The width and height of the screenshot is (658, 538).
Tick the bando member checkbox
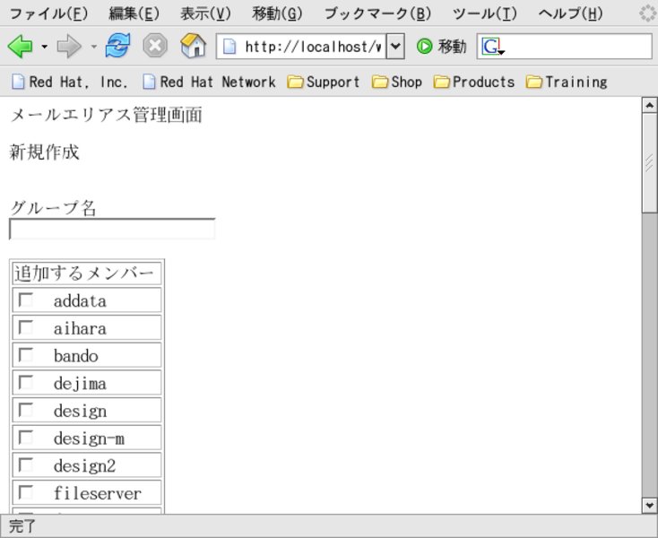click(x=26, y=355)
